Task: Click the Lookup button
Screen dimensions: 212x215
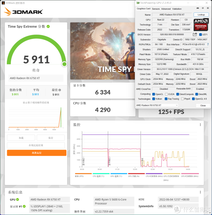Action: [201, 15]
